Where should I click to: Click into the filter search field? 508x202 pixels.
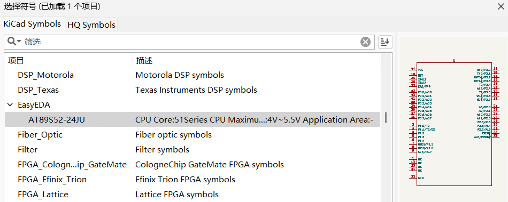click(191, 42)
